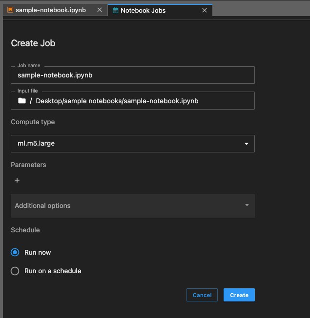
Task: Click into the Job name field
Action: click(x=133, y=75)
